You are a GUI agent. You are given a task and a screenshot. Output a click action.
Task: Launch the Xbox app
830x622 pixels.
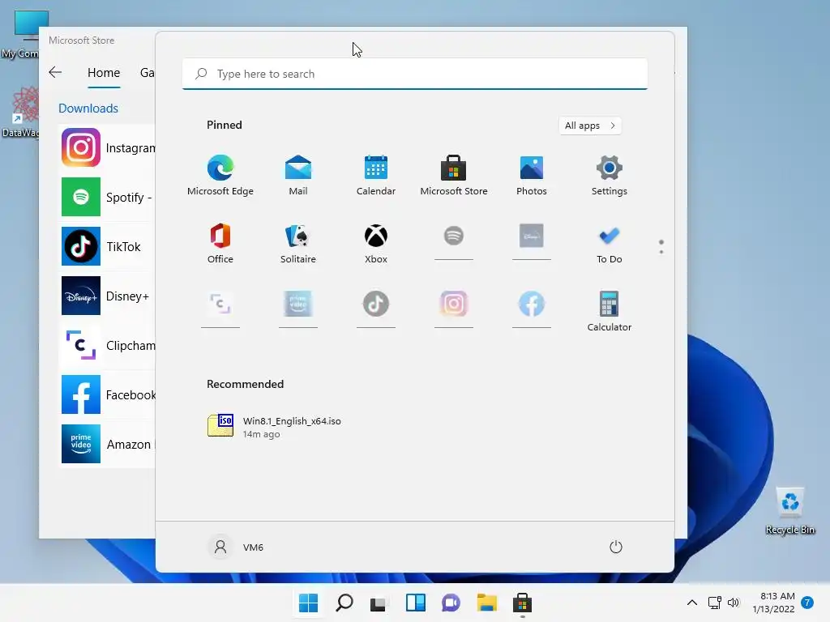pyautogui.click(x=376, y=243)
